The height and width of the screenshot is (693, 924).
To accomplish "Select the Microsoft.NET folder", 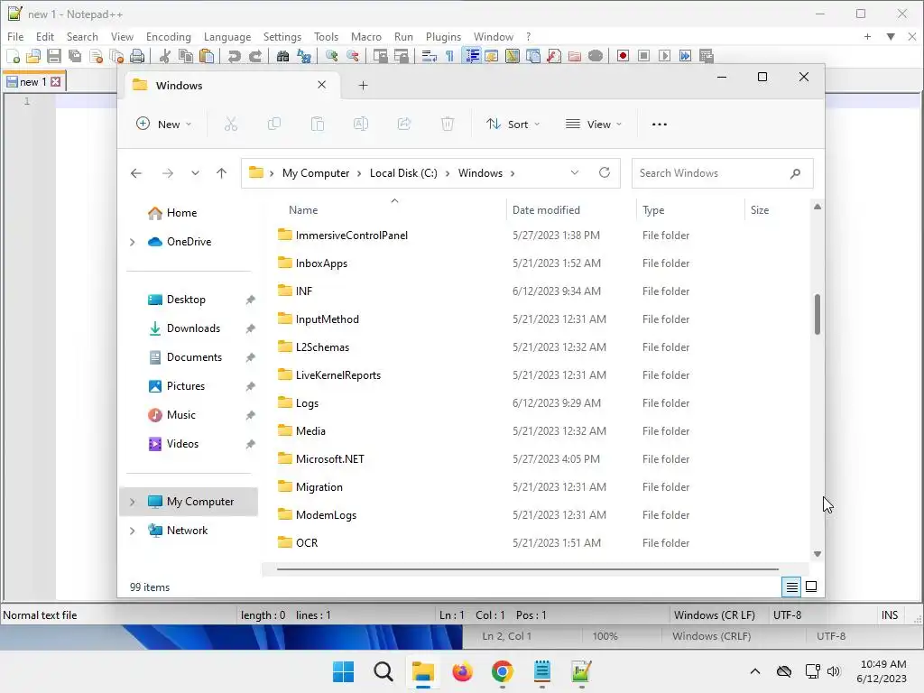I will tap(330, 459).
